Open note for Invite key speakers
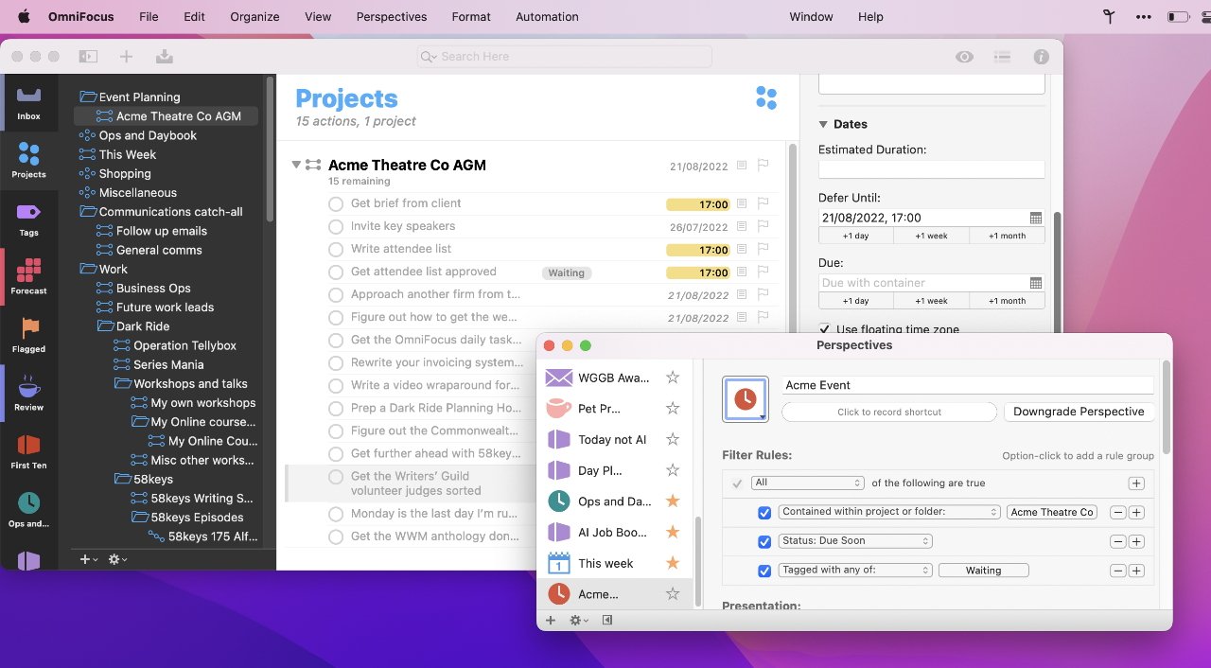1211x668 pixels. click(x=743, y=226)
